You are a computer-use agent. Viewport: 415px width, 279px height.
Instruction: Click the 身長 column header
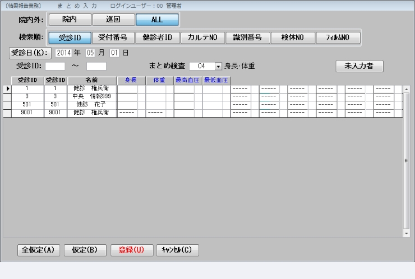coord(131,80)
